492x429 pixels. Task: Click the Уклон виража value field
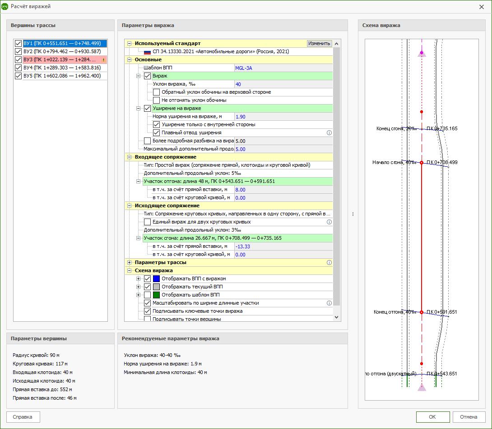282,84
